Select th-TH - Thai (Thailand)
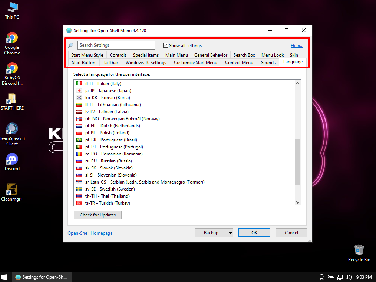The width and height of the screenshot is (376, 282). (x=108, y=196)
